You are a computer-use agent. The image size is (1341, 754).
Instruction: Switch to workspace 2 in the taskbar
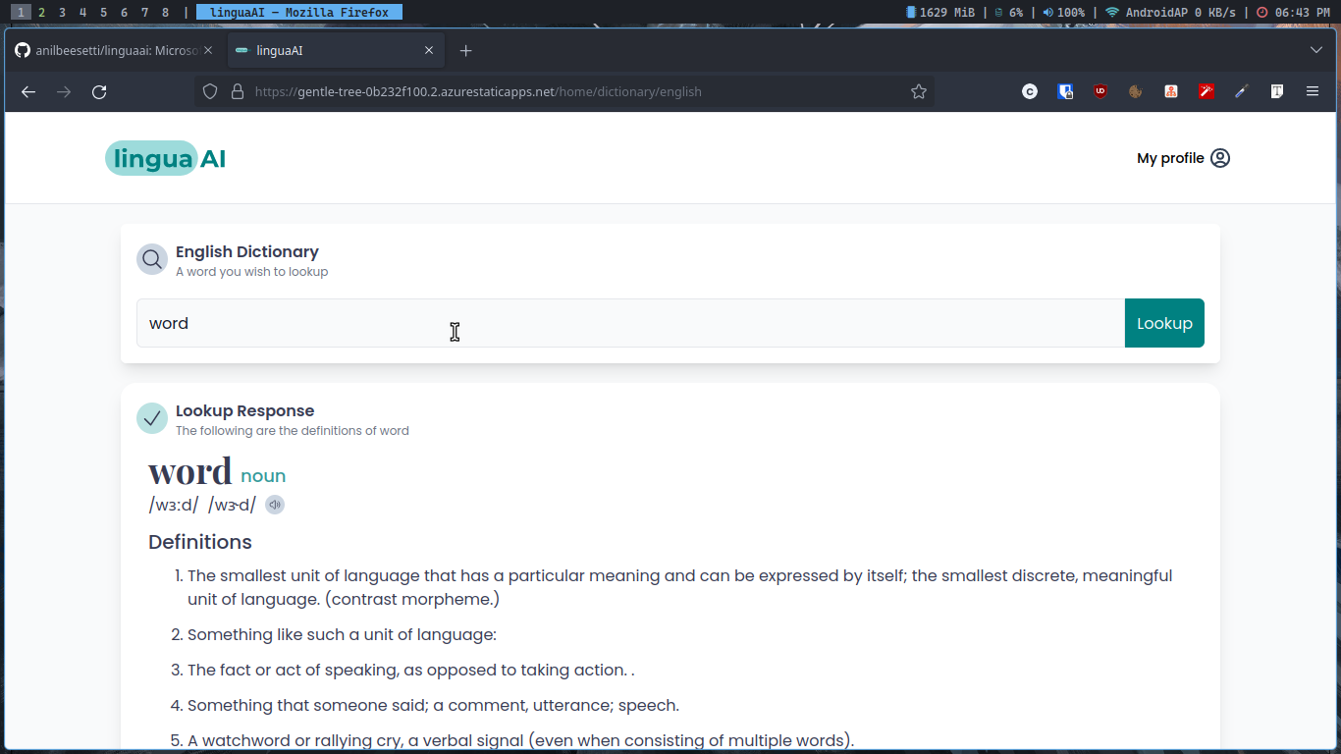point(41,12)
